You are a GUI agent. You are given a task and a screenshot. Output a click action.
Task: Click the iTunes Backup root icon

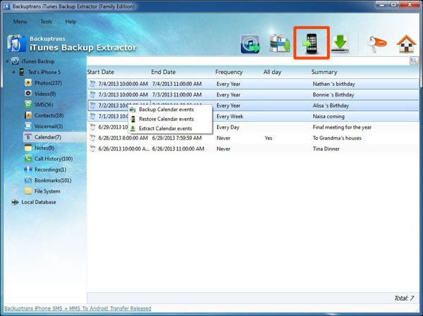coord(15,61)
